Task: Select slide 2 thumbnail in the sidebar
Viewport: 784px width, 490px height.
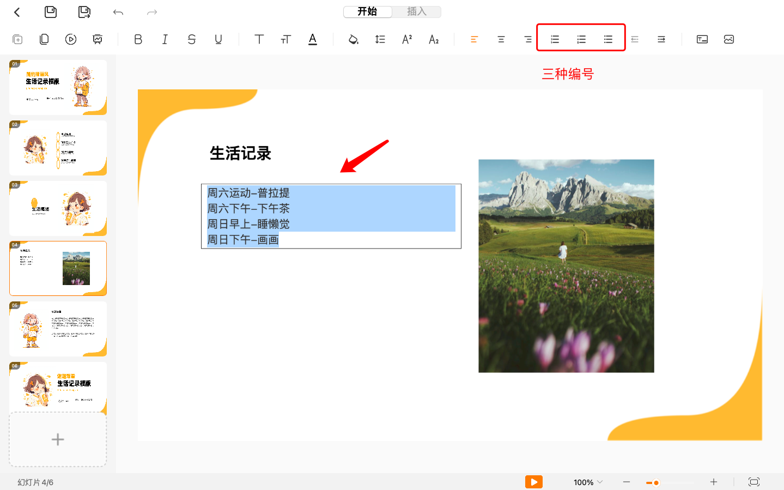Action: tap(58, 147)
